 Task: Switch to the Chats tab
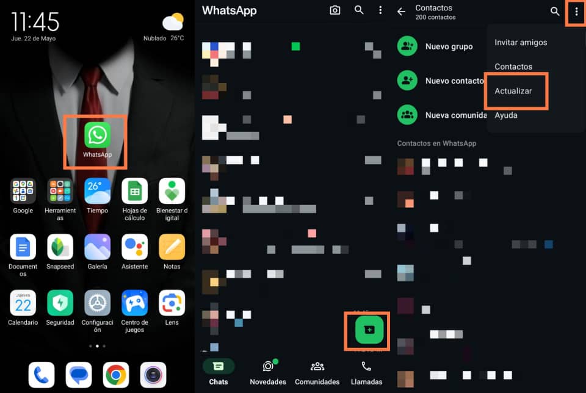(219, 372)
